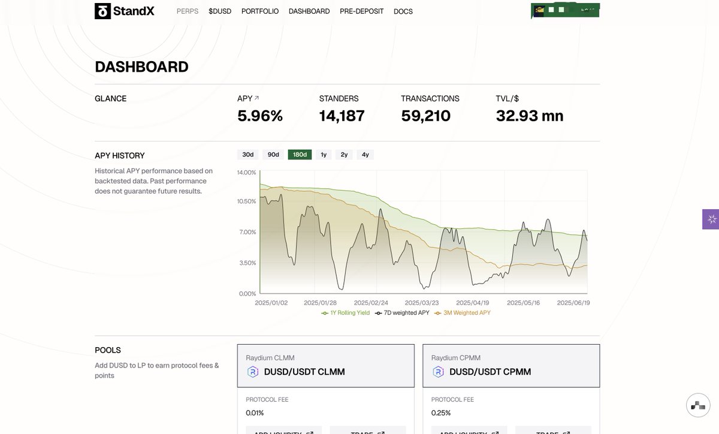Screen dimensions: 719x434
Task: Click the 0.01% protocol fee value
Action: [x=255, y=413]
